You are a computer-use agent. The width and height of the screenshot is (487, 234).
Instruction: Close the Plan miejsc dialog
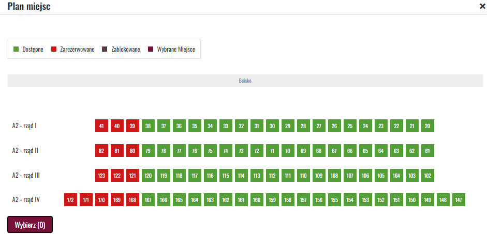click(482, 7)
